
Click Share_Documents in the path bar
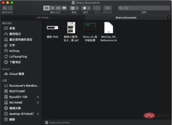(57, 123)
